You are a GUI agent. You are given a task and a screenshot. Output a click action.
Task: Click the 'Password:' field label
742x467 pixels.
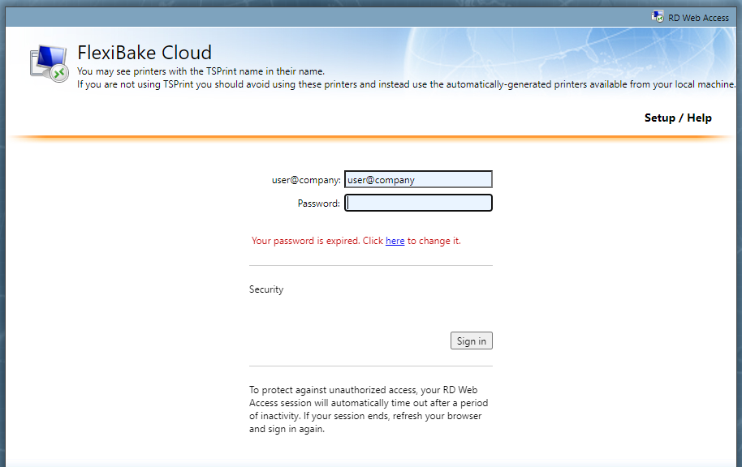[318, 204]
